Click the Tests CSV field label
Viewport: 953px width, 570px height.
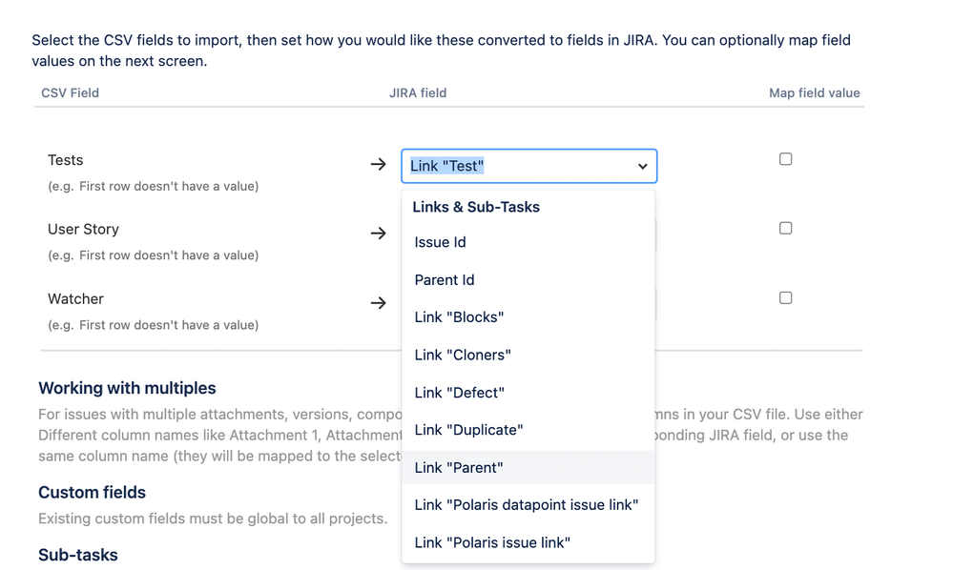coord(66,160)
